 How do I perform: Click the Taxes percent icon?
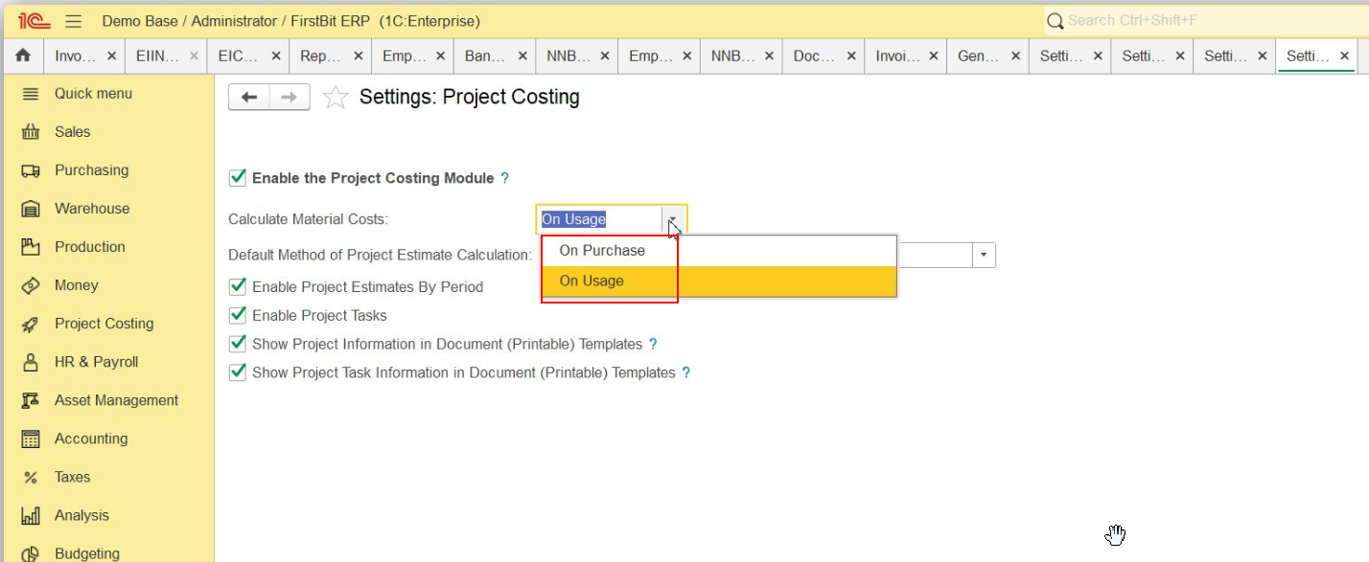[x=31, y=477]
